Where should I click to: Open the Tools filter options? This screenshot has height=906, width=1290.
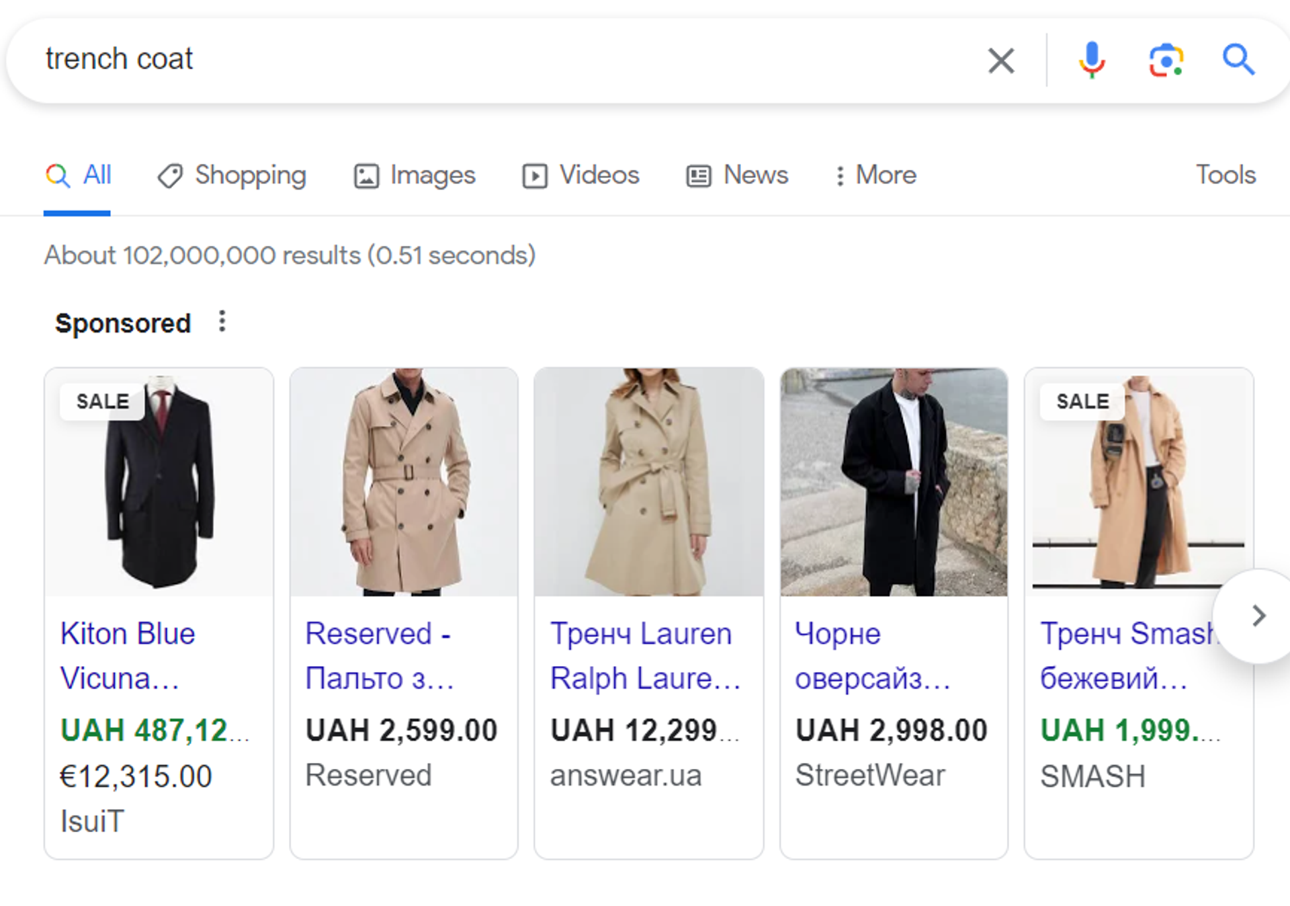point(1225,175)
